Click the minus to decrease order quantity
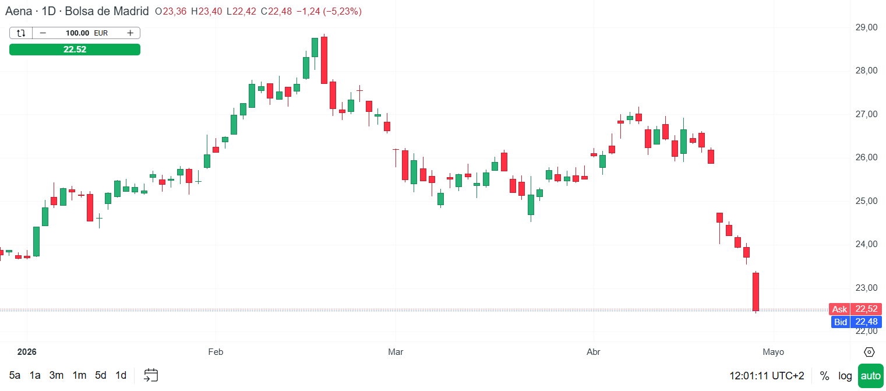 click(43, 33)
